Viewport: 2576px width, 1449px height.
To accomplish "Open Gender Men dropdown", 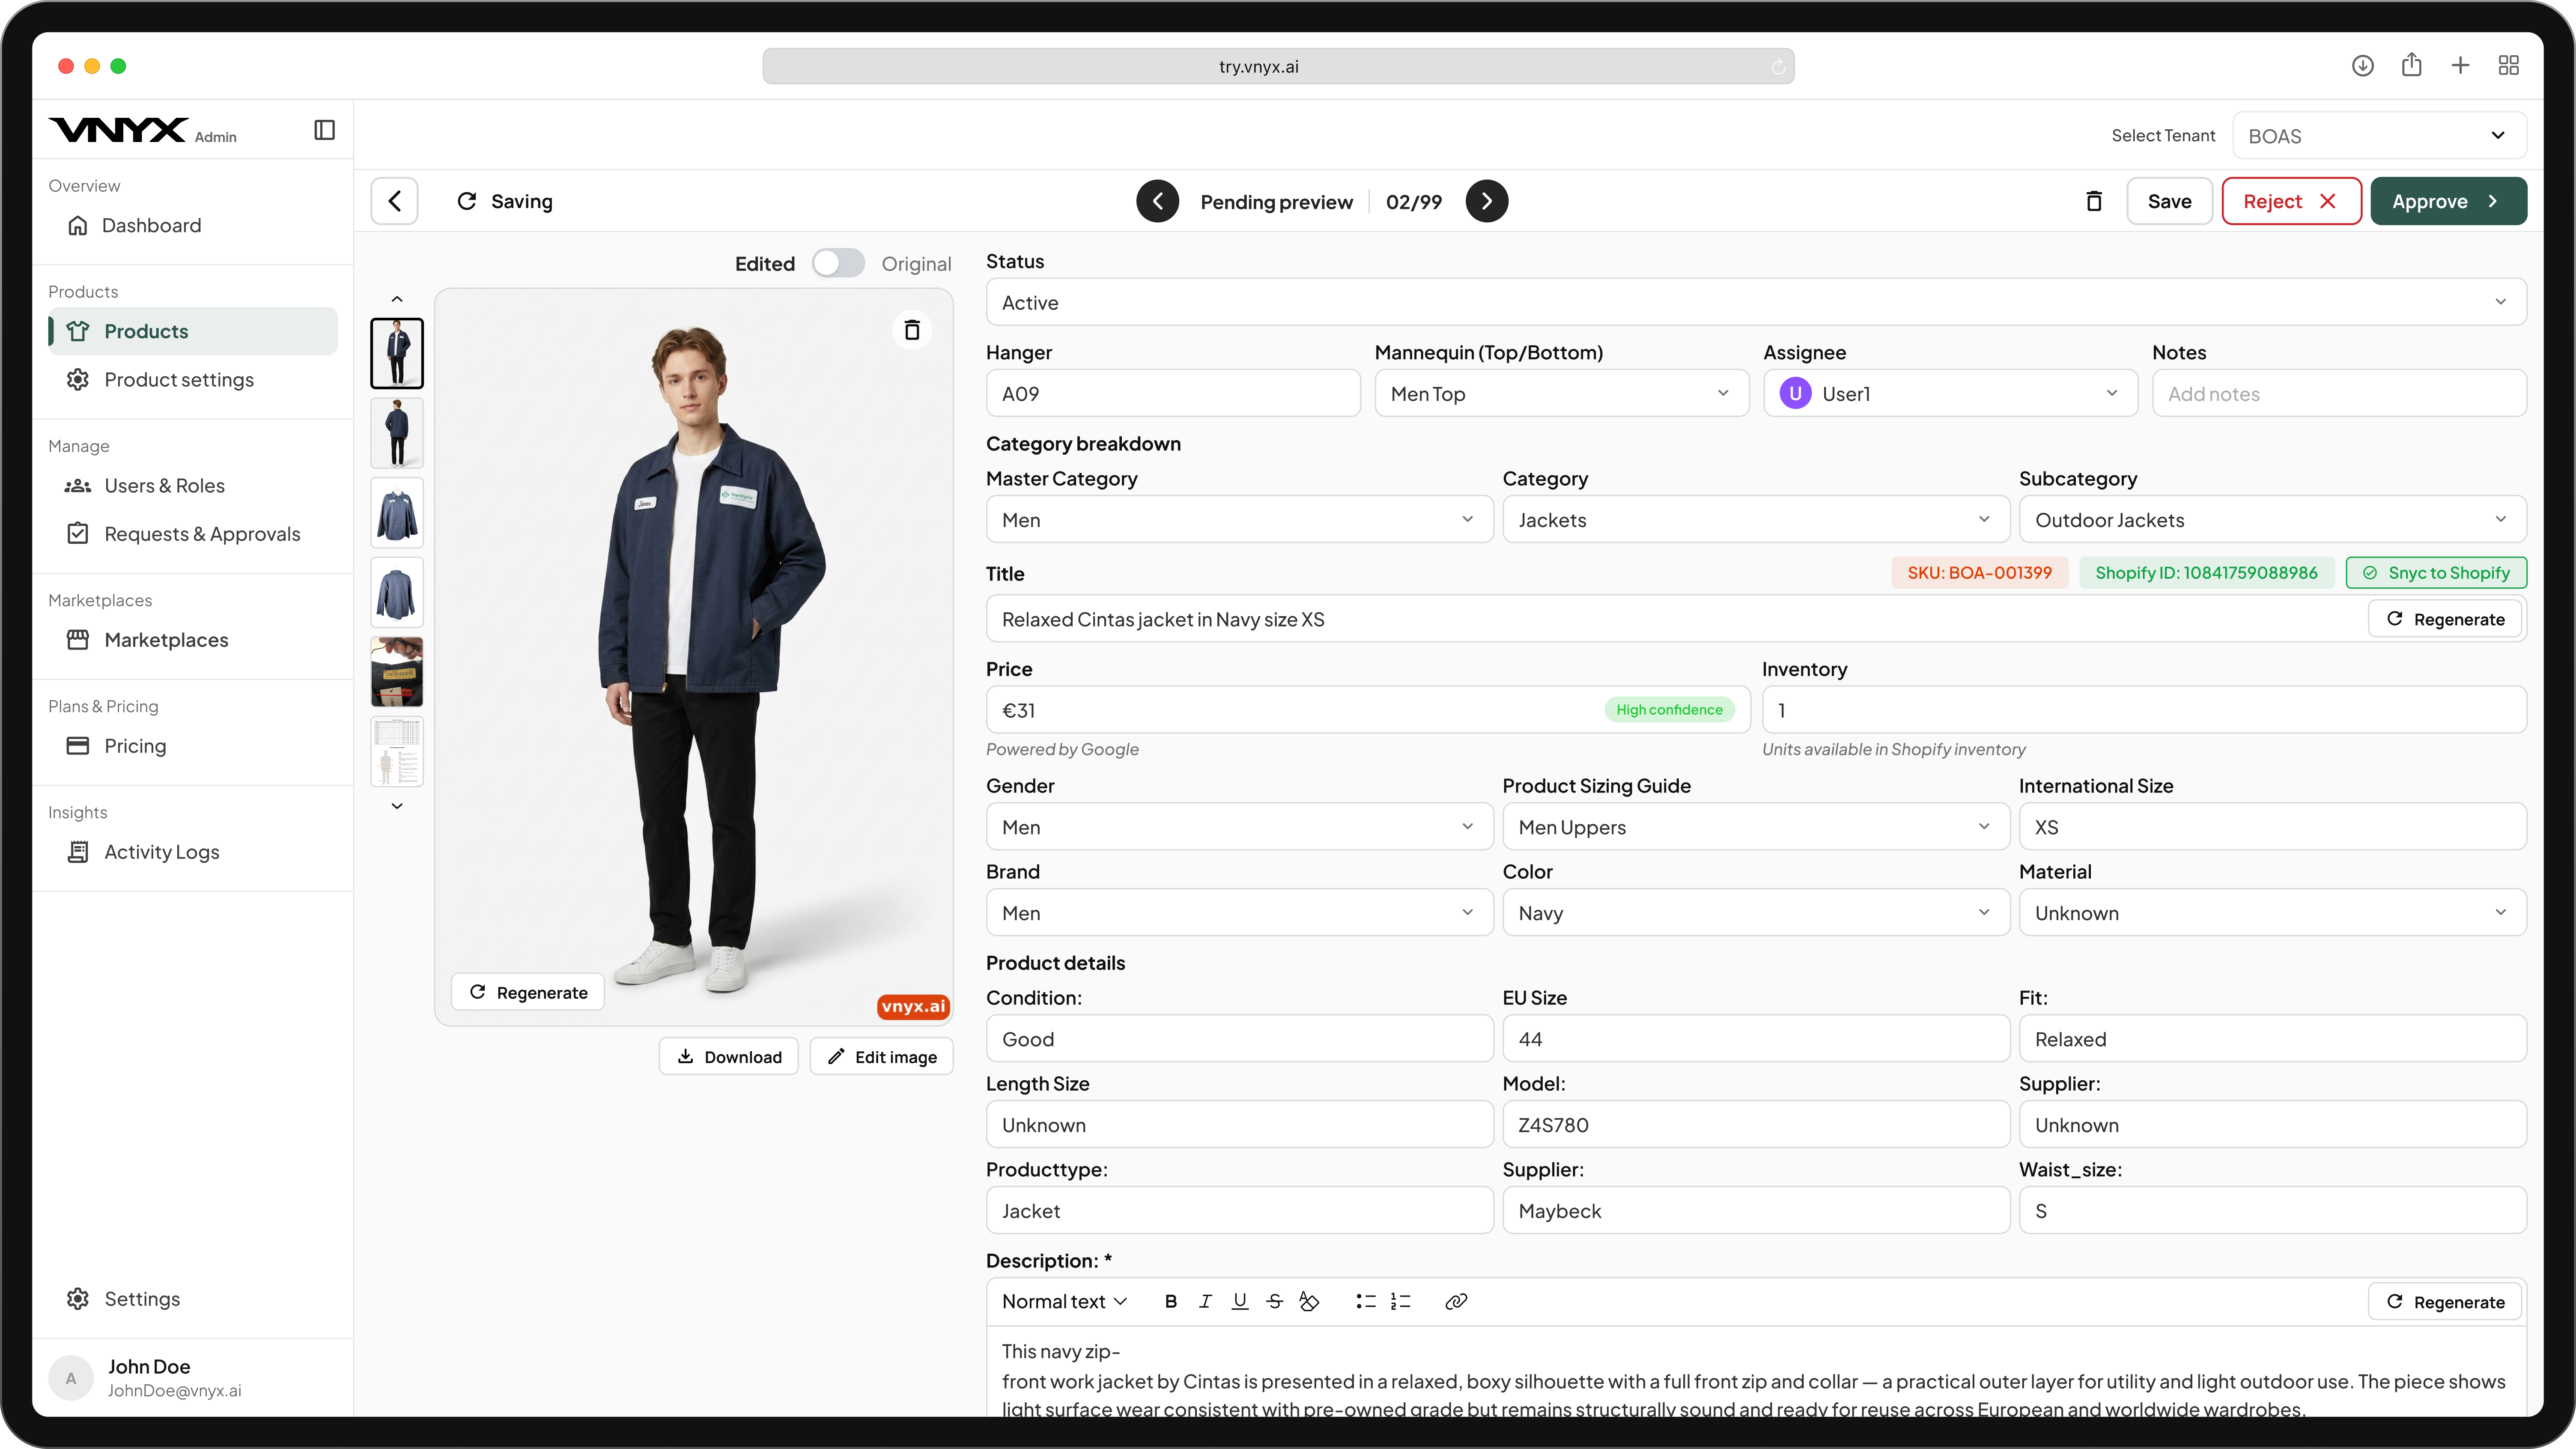I will [x=1239, y=827].
